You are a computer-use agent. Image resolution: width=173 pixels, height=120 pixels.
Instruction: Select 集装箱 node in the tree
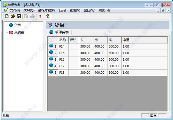click(x=19, y=32)
